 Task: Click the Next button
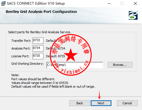click(101, 103)
